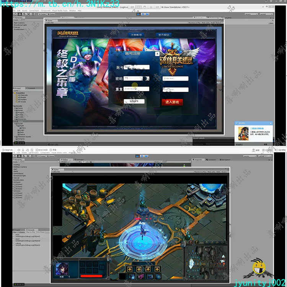Open Navigation tab in lower editor
The image size is (287, 287).
225,160
